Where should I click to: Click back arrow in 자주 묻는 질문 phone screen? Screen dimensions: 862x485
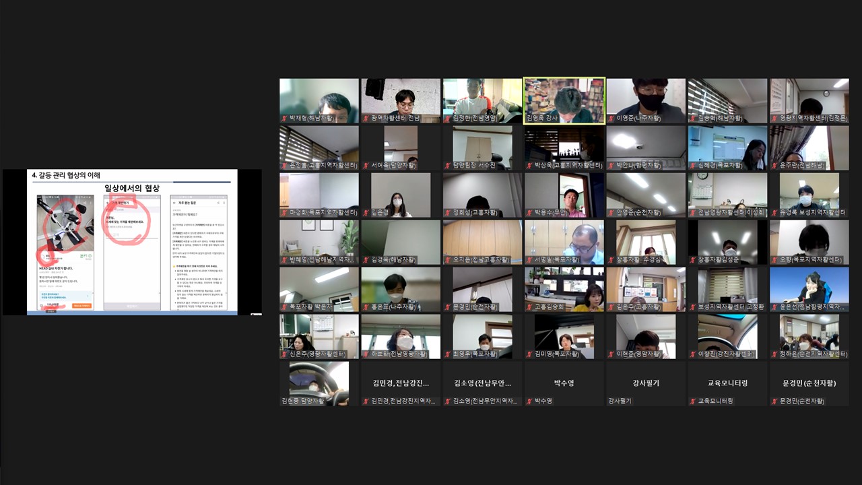click(174, 202)
